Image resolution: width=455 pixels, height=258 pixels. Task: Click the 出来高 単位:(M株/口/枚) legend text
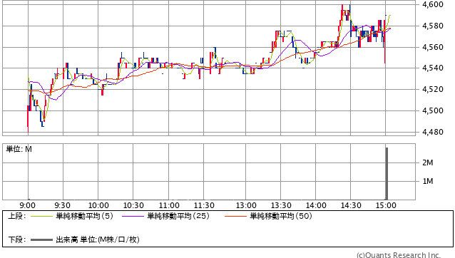[x=98, y=239]
